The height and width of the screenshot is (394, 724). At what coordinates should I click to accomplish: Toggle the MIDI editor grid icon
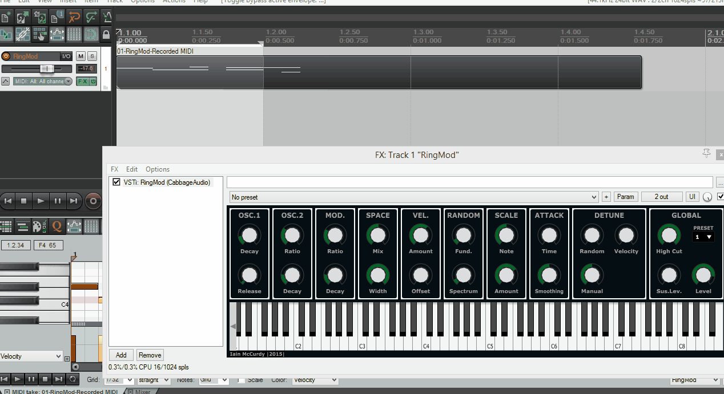click(x=91, y=226)
